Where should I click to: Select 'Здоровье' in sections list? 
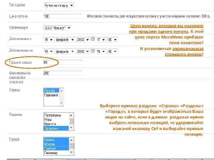pyautogui.click(x=56, y=128)
